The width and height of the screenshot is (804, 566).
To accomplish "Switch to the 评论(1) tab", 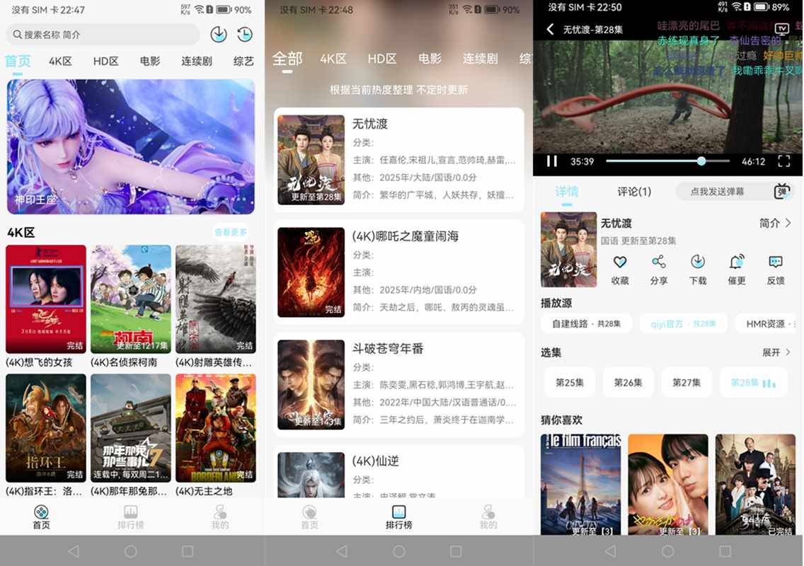I will pos(634,192).
